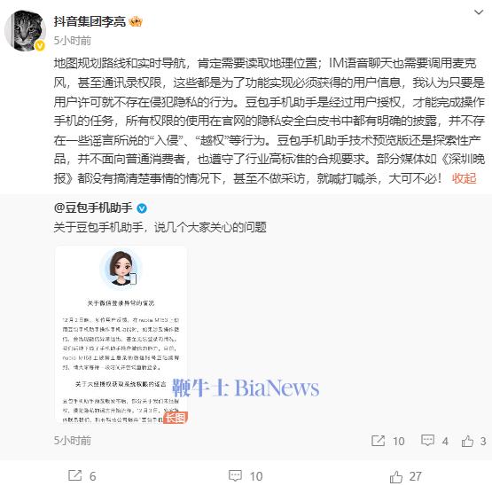Open the 5小时前 timestamp below the author name
The image size is (492, 486).
[x=73, y=41]
